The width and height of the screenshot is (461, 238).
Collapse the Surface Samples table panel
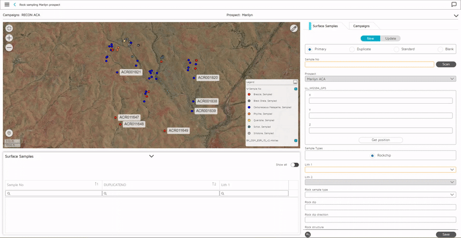(x=152, y=156)
